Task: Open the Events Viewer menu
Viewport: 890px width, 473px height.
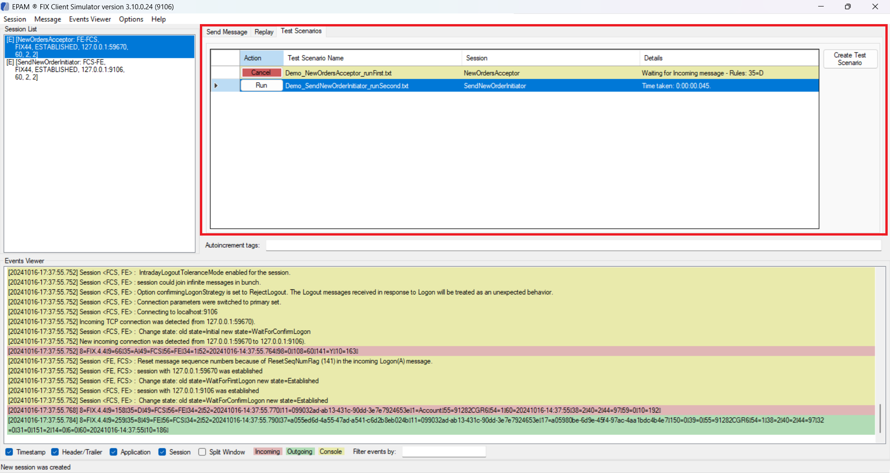Action: point(90,19)
